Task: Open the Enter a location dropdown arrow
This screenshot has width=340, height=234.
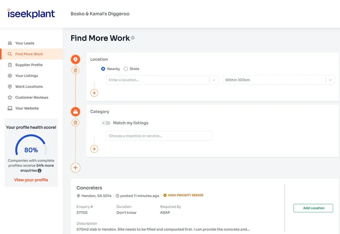Action: 214,80
